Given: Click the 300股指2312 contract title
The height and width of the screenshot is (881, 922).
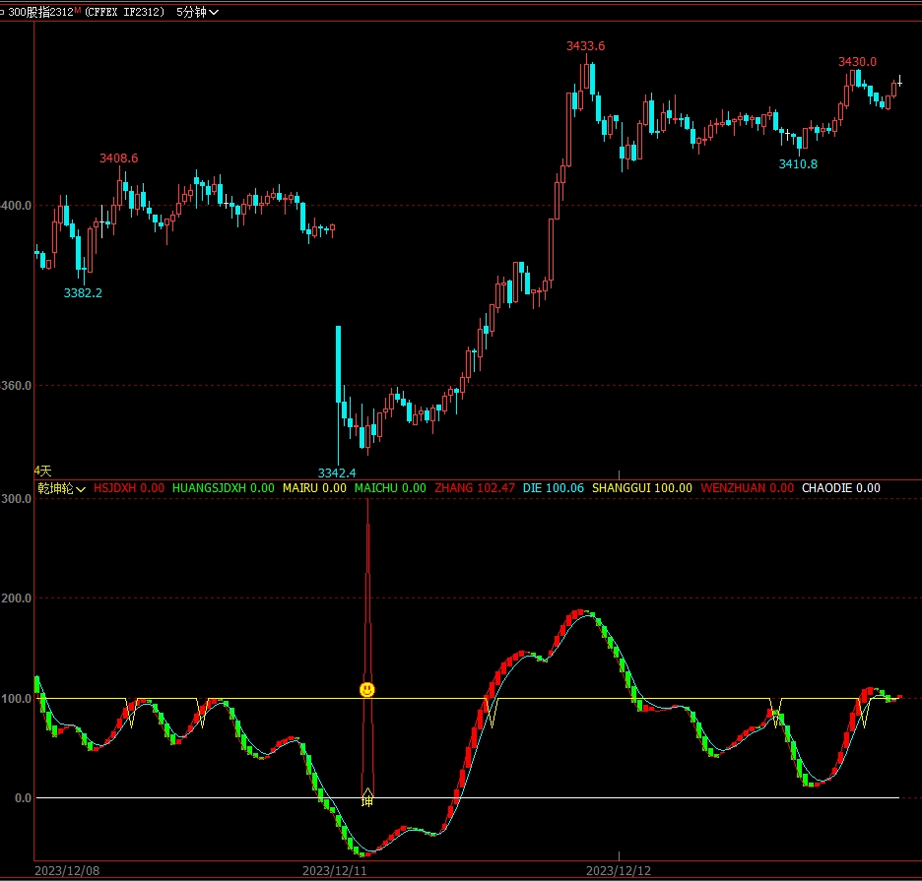Looking at the screenshot, I should [x=40, y=12].
